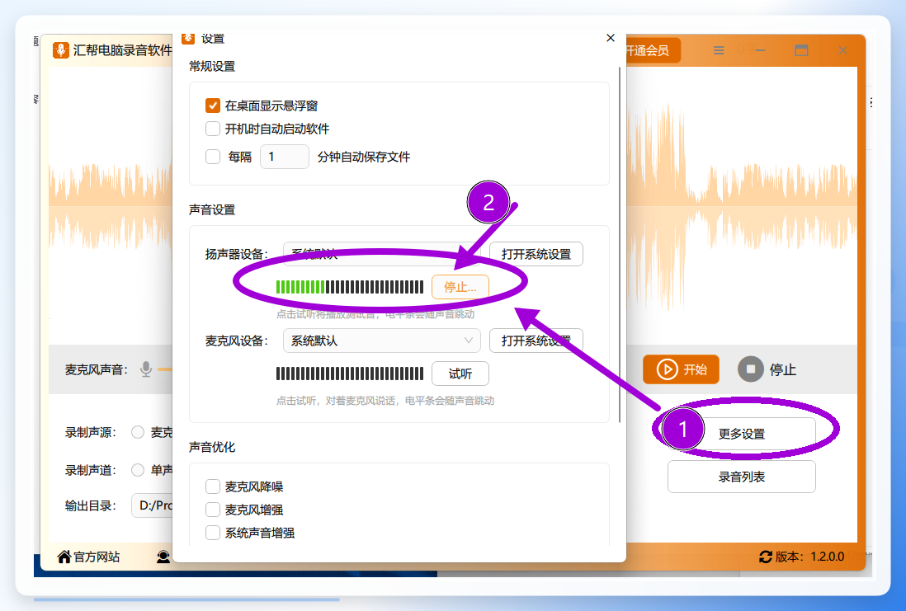Click the speaker level meter bar

pyautogui.click(x=350, y=287)
